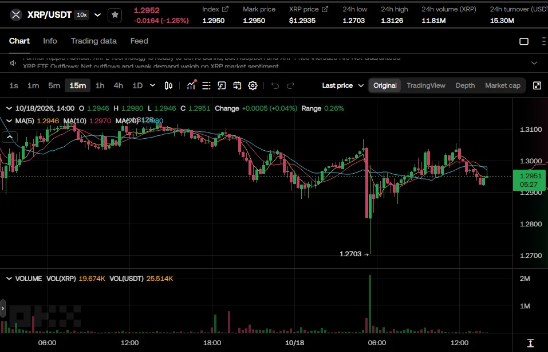The width and height of the screenshot is (548, 352).
Task: Collapse the VOLUME panel chevron
Action: point(9,279)
